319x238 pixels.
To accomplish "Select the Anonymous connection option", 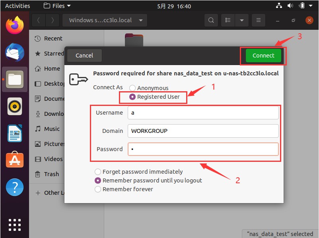I will [x=132, y=88].
